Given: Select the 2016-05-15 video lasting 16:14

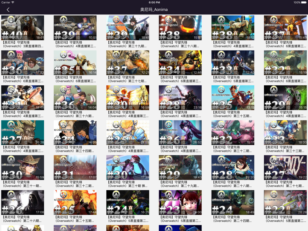Looking at the screenshot, I should point(75,63).
